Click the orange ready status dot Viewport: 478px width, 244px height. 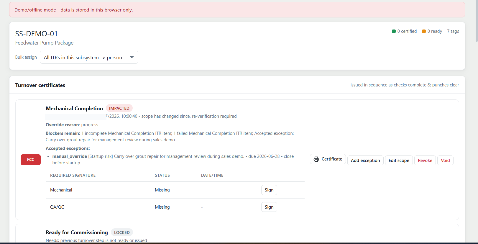click(424, 31)
